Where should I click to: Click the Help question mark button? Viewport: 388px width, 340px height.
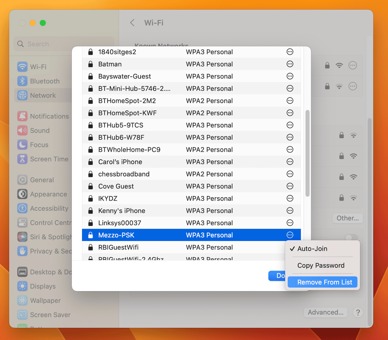click(x=358, y=313)
